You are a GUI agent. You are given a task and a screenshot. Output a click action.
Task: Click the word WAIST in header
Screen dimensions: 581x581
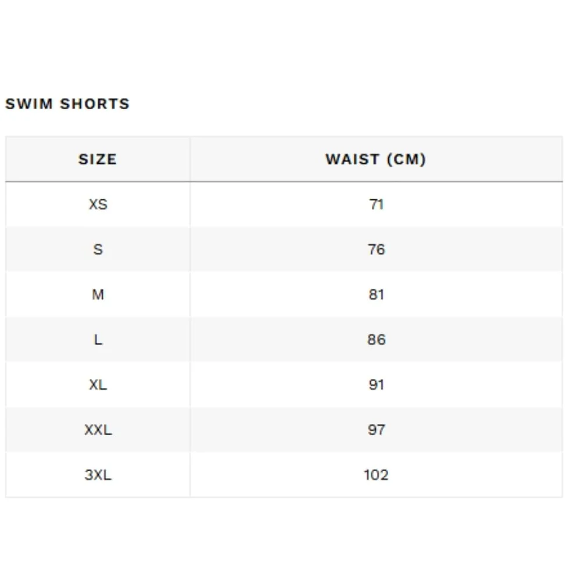[x=353, y=159]
